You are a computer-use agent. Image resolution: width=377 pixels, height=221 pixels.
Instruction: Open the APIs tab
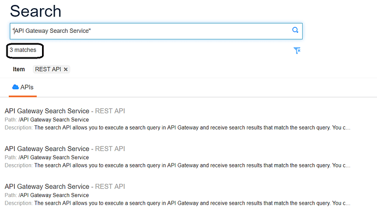(23, 87)
